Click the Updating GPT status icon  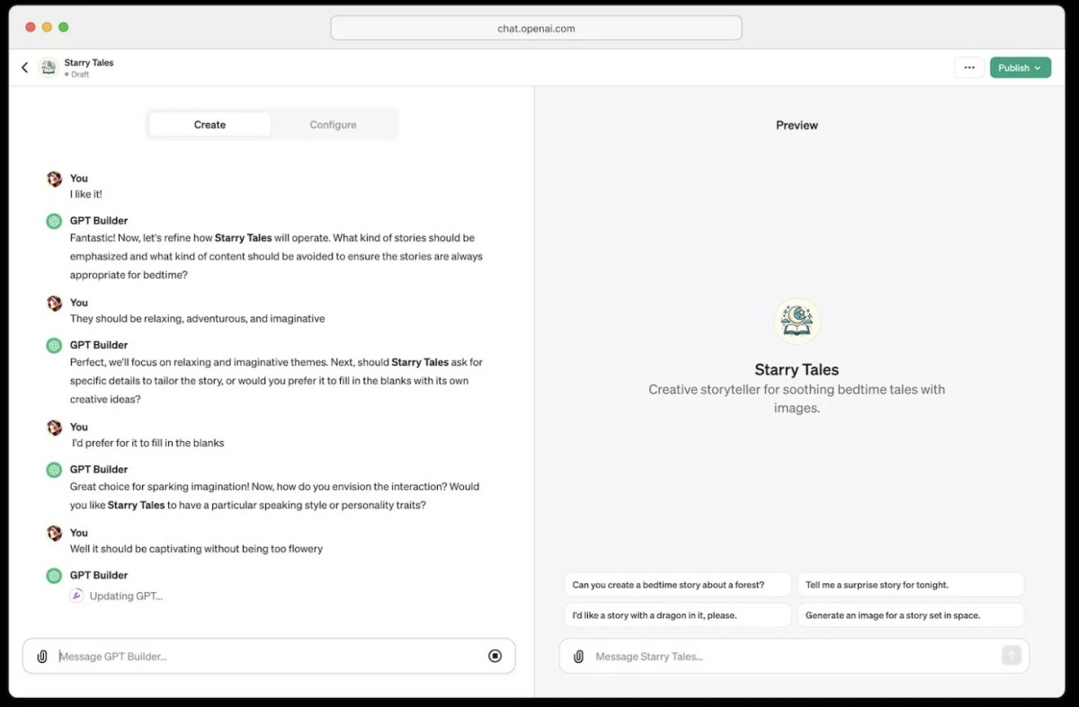76,596
